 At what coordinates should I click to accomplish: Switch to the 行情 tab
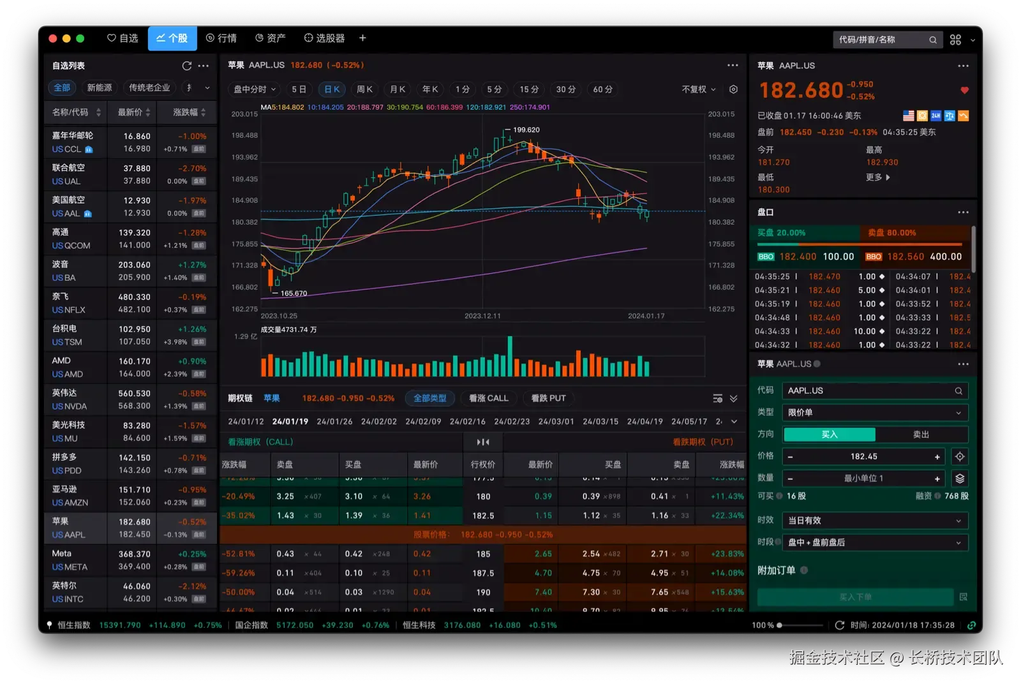221,38
